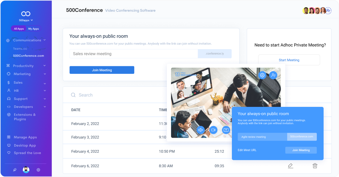Mute audio in the video call preview
Screen dimensions: 339x177
click(x=201, y=130)
